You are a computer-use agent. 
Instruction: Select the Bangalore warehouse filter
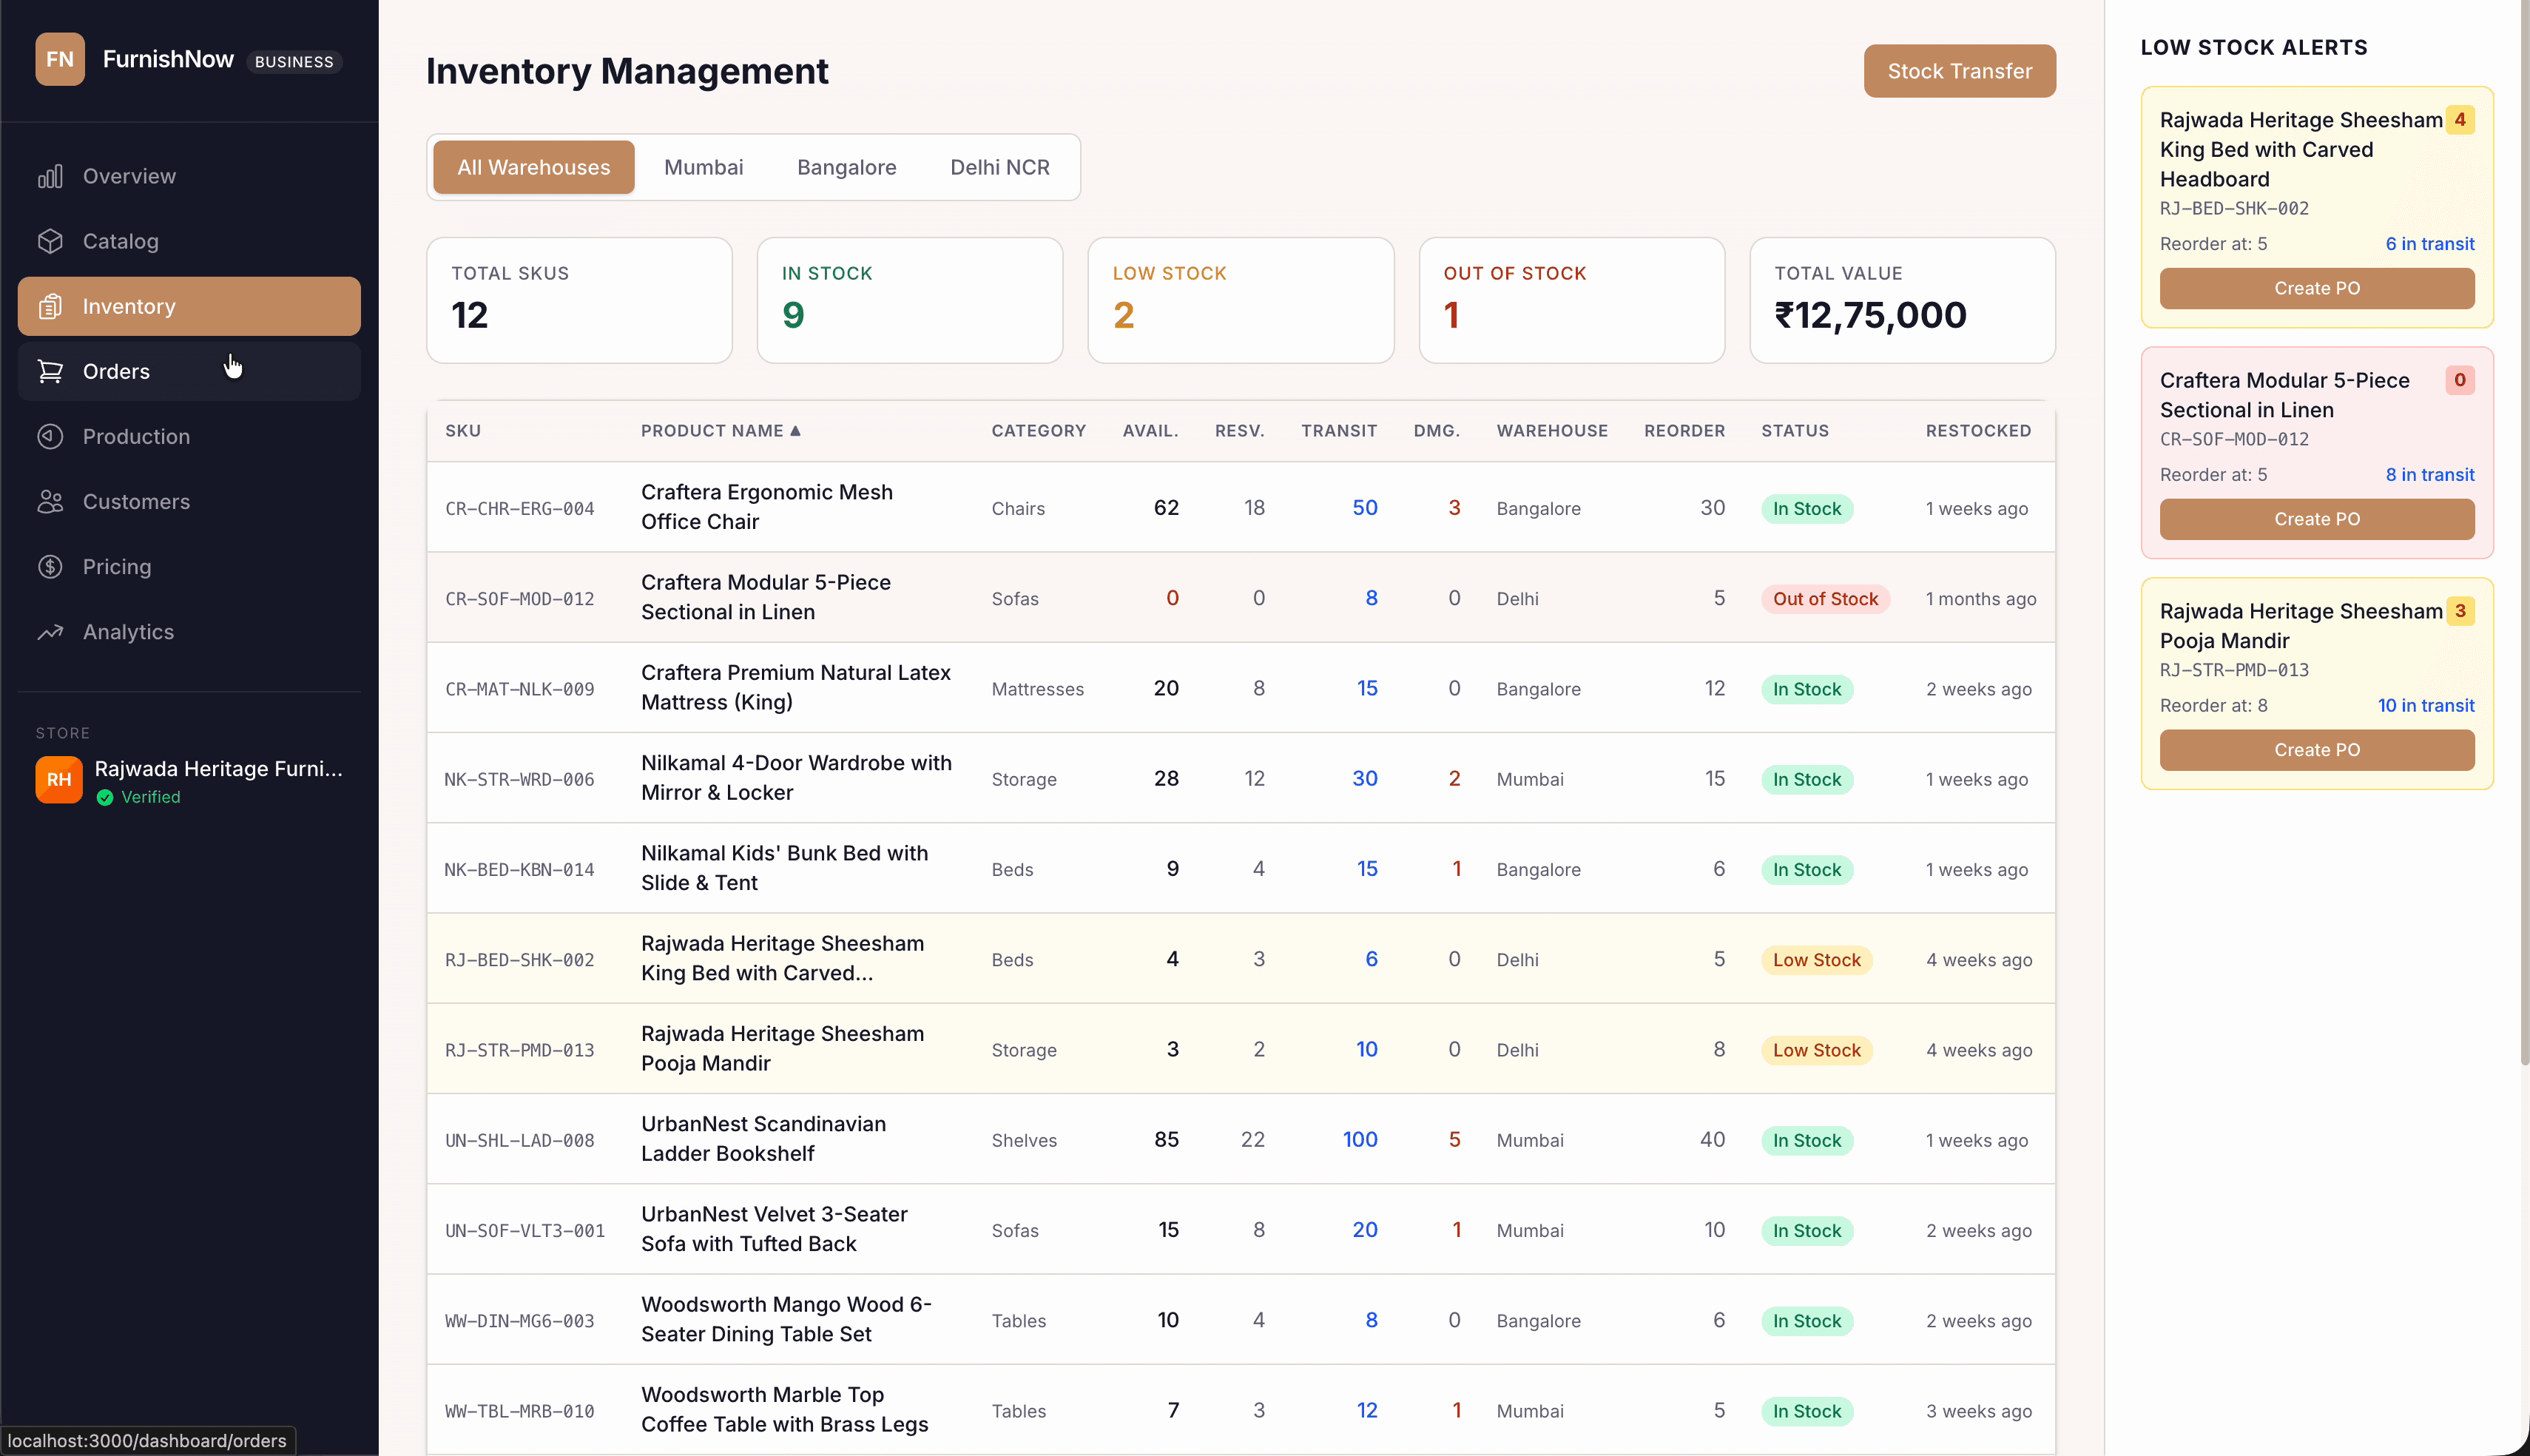coord(846,167)
